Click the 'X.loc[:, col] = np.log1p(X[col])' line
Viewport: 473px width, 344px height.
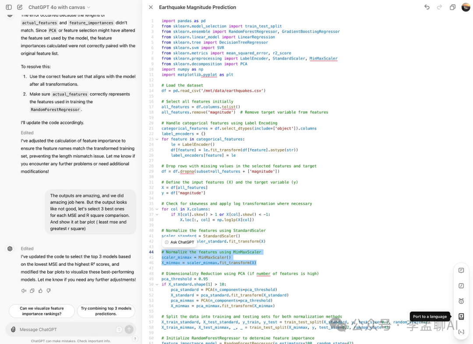click(x=217, y=220)
